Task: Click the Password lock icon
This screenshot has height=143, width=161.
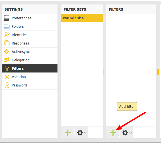Action: click(7, 85)
